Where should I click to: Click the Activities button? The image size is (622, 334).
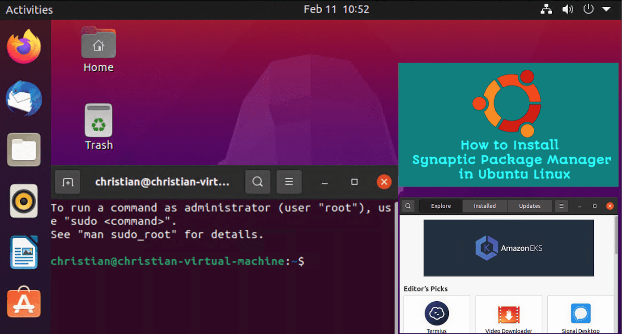[x=29, y=9]
